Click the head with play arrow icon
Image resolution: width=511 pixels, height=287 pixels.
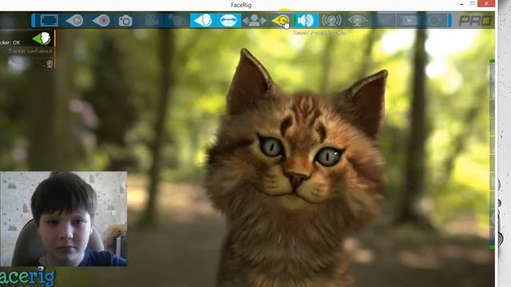point(74,21)
